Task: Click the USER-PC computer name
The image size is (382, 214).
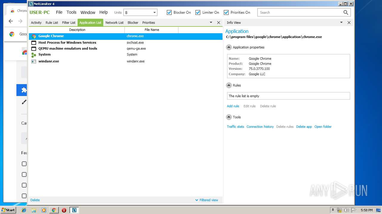Action: tap(40, 12)
